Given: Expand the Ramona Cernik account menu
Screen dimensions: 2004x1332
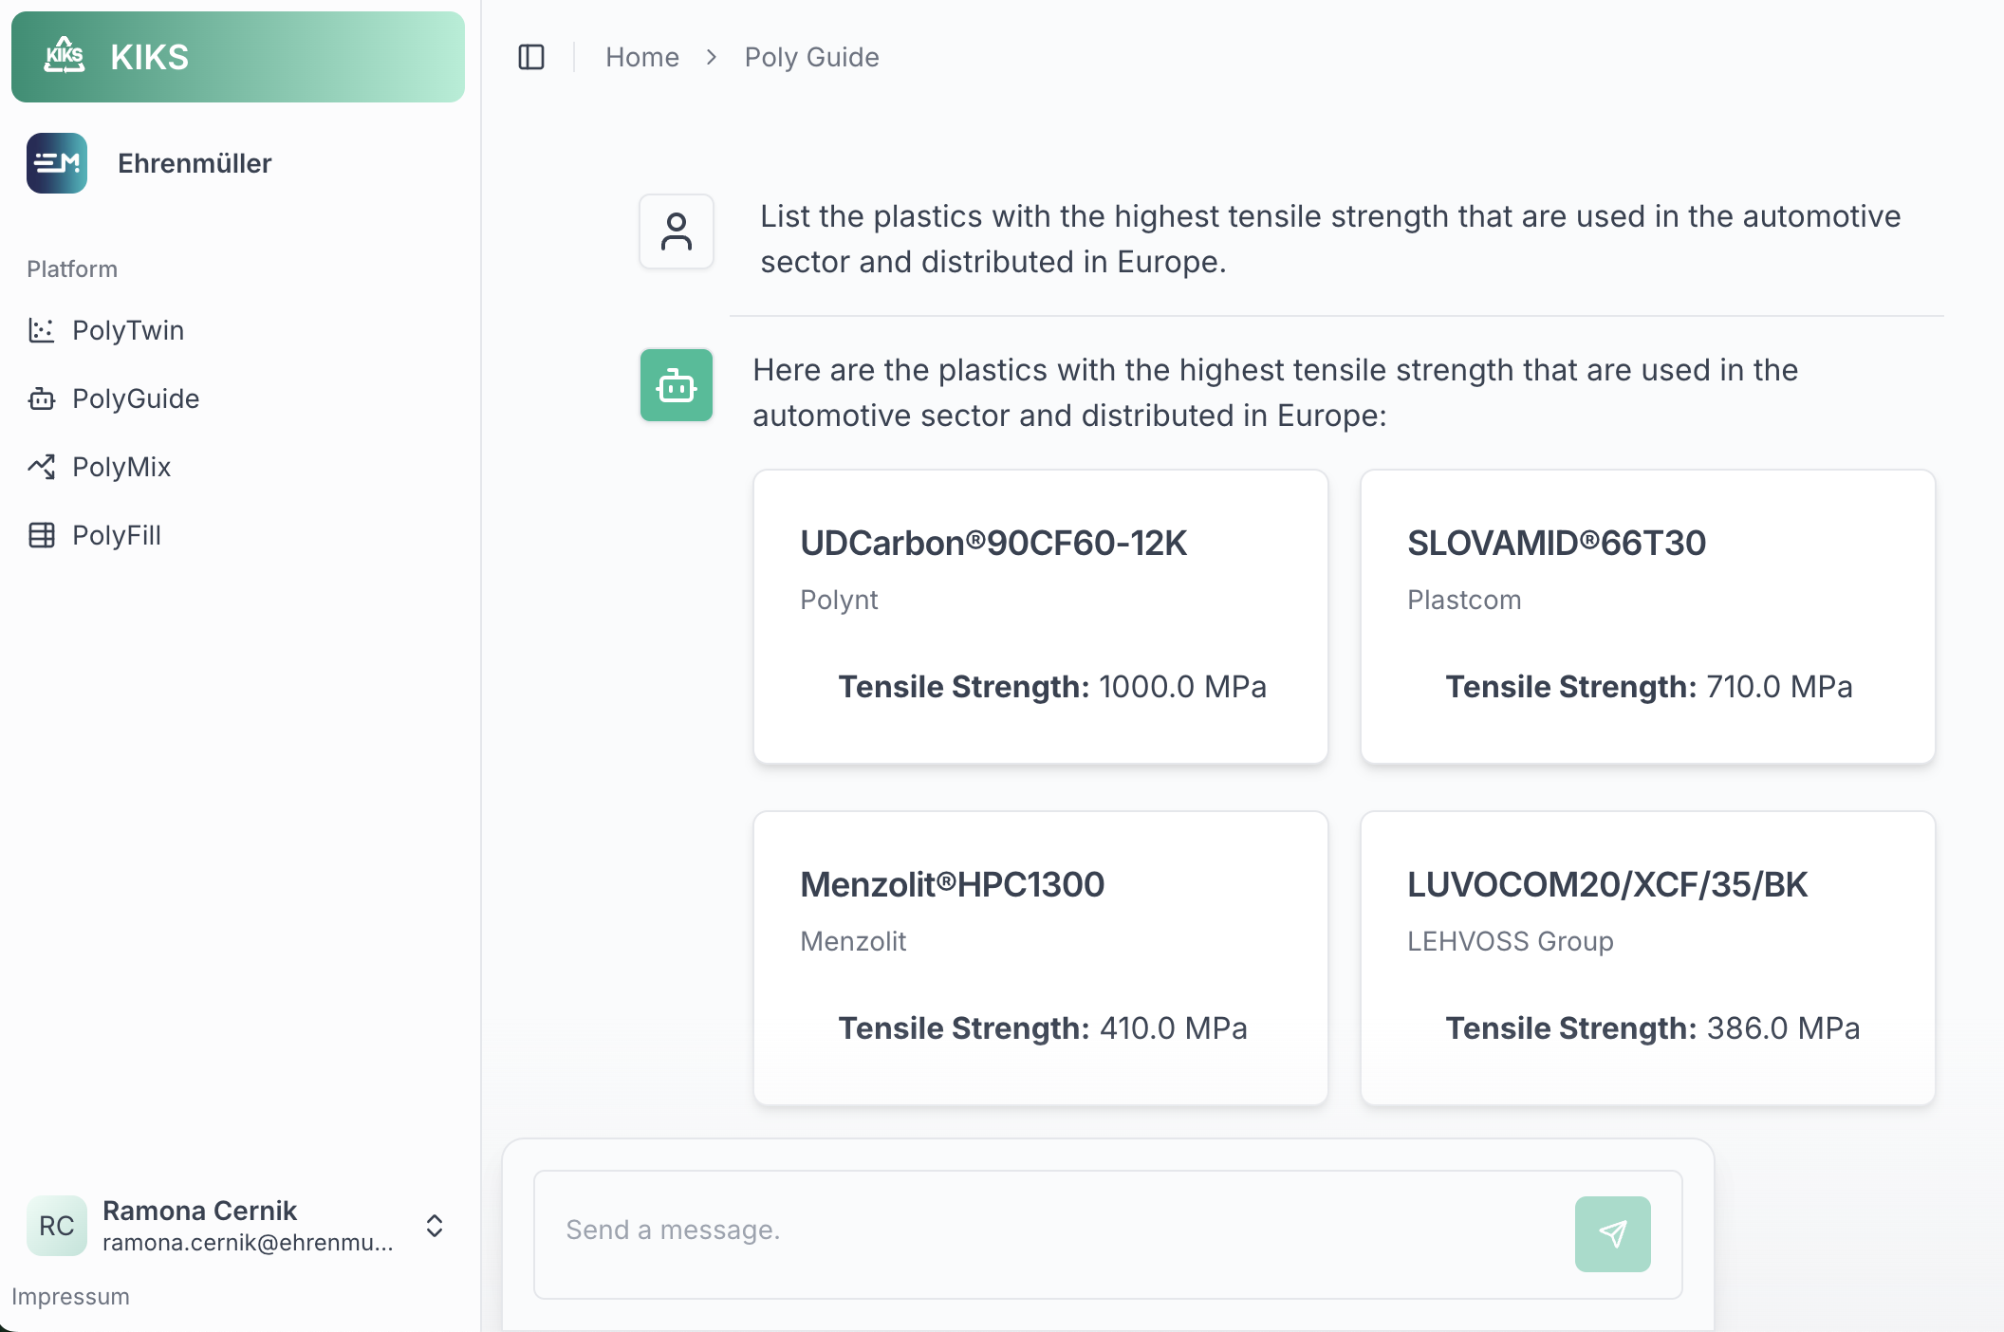Looking at the screenshot, I should coord(435,1226).
